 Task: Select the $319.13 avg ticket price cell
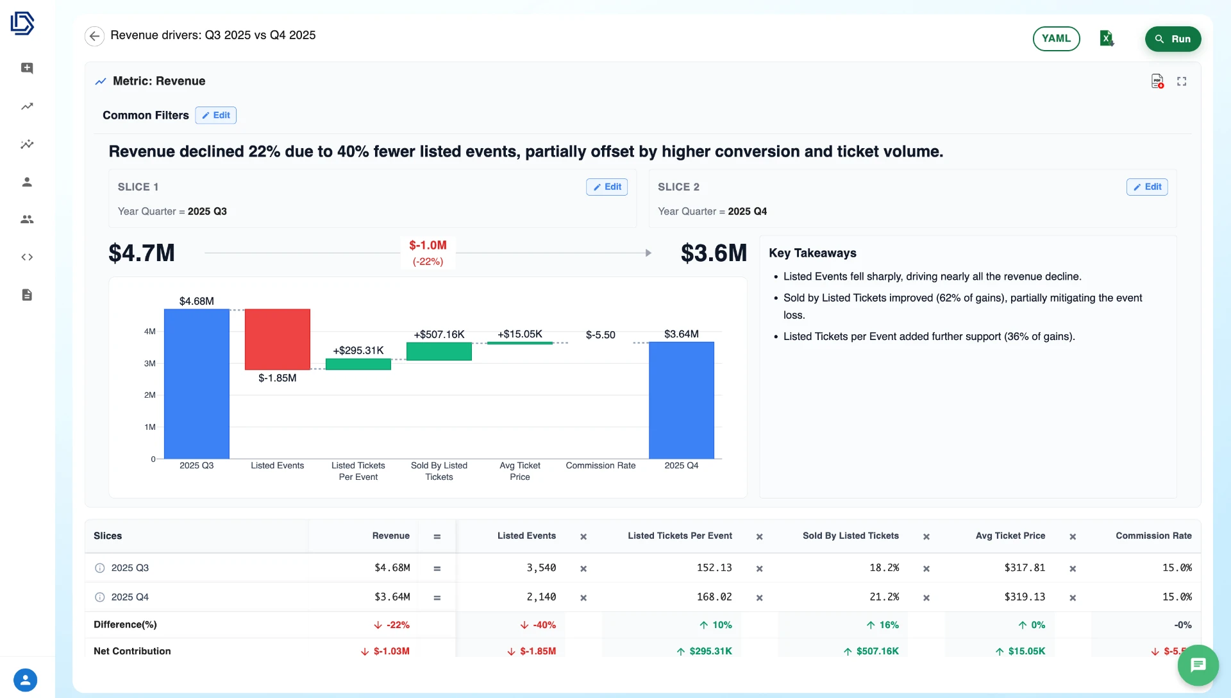[x=1025, y=597]
